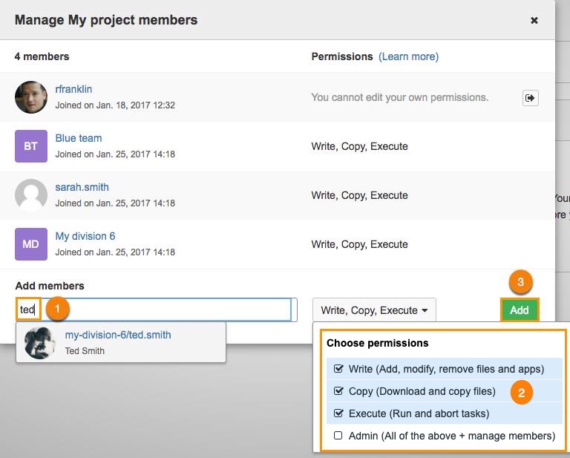
Task: Click the My division 6 MD avatar
Action: pyautogui.click(x=31, y=244)
